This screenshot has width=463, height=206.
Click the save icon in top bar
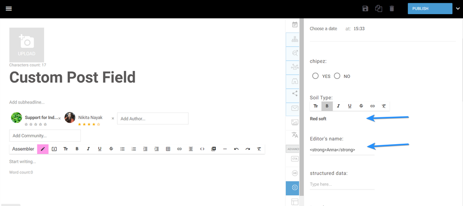pos(365,9)
